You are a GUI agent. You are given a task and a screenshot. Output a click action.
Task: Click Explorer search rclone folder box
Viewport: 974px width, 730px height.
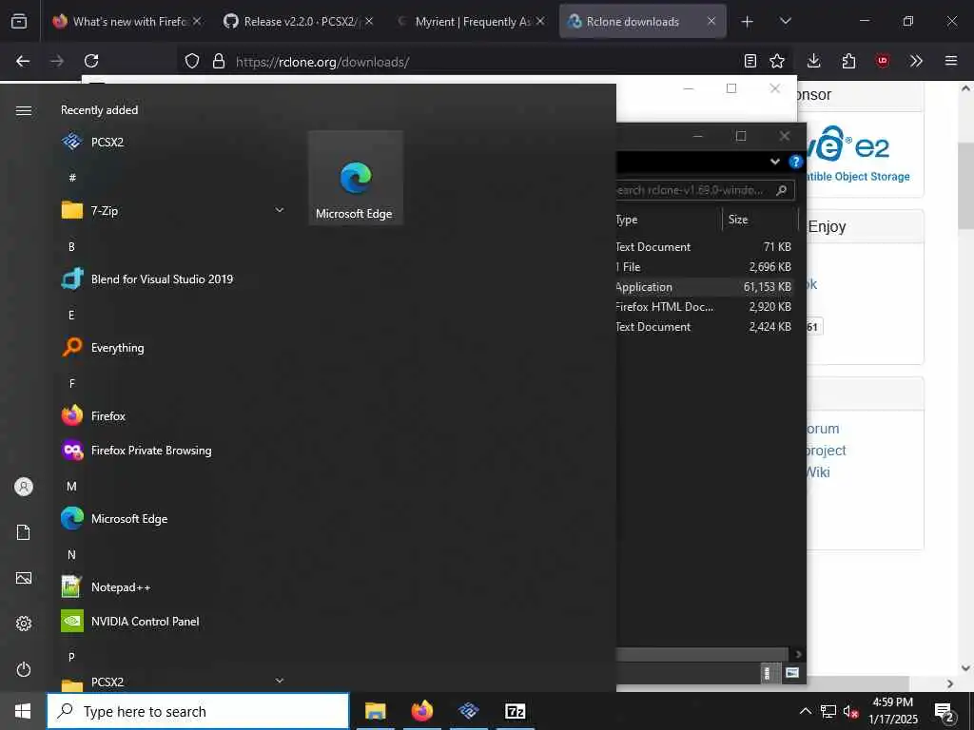tap(705, 190)
